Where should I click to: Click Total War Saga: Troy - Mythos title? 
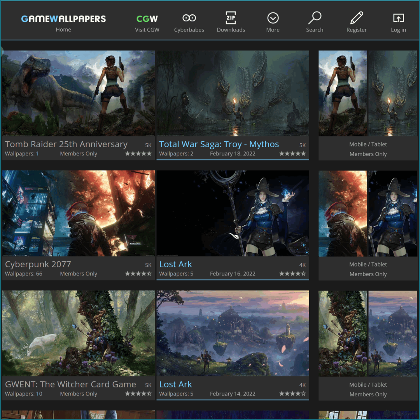click(x=219, y=144)
